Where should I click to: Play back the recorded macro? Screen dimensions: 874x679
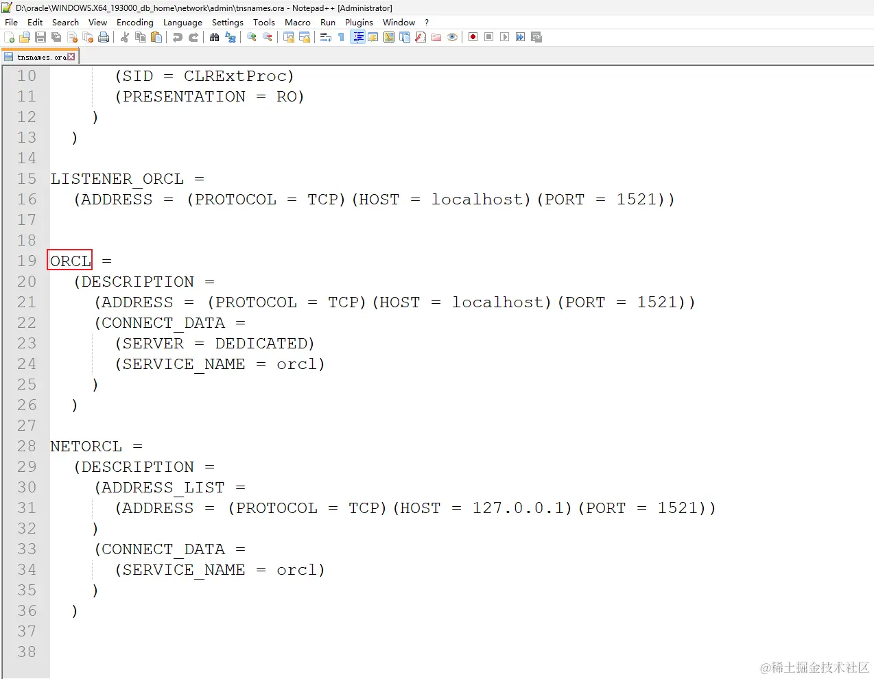coord(505,37)
